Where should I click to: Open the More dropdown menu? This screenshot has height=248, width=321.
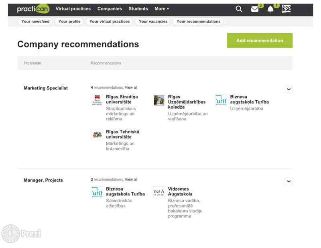pos(162,8)
